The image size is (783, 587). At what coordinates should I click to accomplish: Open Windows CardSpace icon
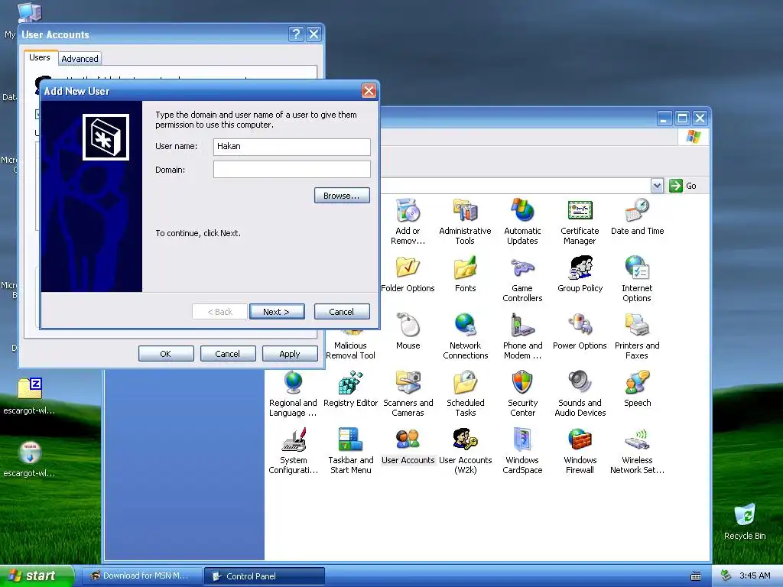tap(522, 451)
